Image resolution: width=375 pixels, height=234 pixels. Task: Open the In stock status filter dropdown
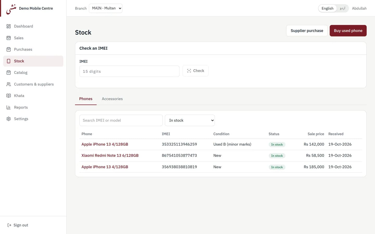coord(190,120)
